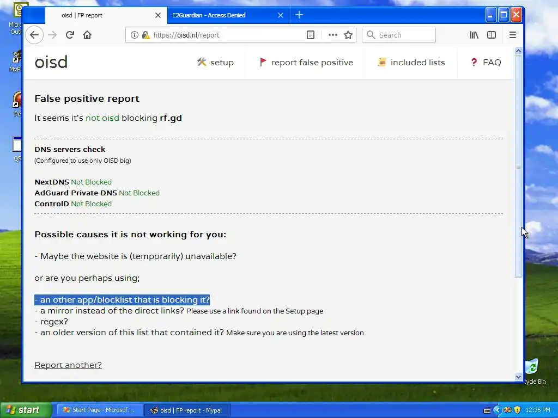This screenshot has height=418, width=558.
Task: Click the AdGuard Private DNS Not Blocked line
Action: pos(97,193)
